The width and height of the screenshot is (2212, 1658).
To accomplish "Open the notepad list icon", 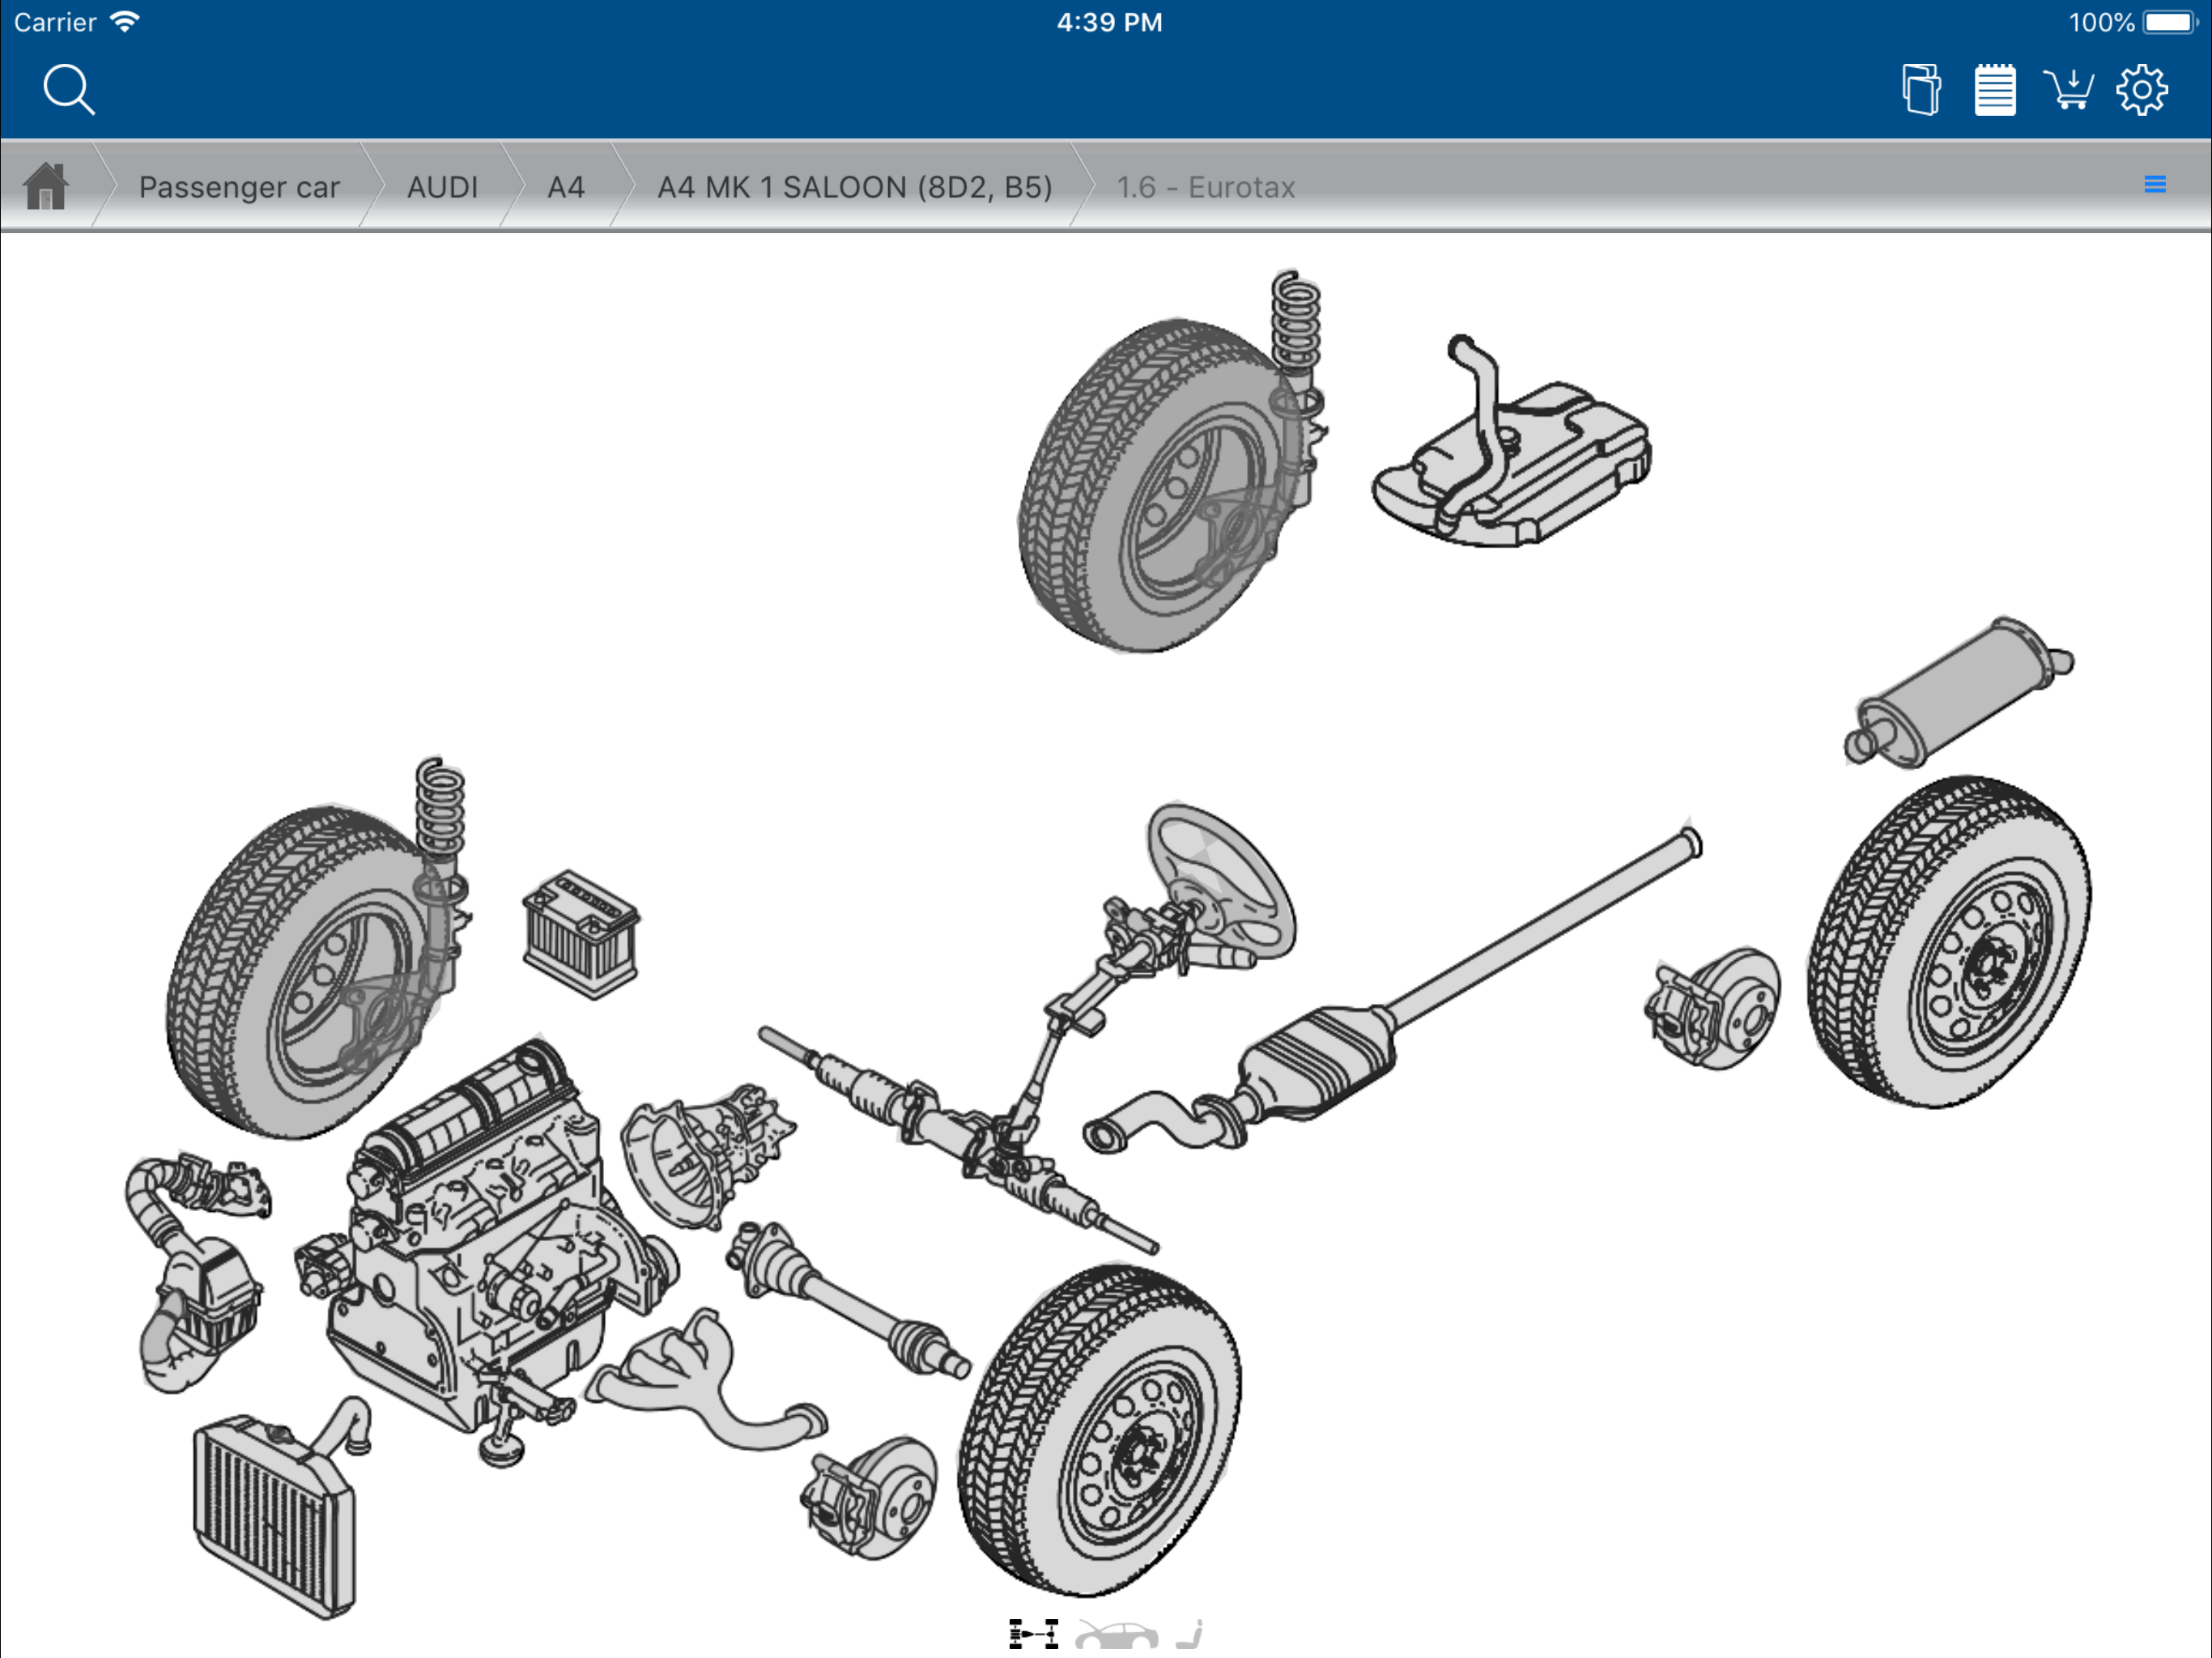I will tap(1994, 90).
